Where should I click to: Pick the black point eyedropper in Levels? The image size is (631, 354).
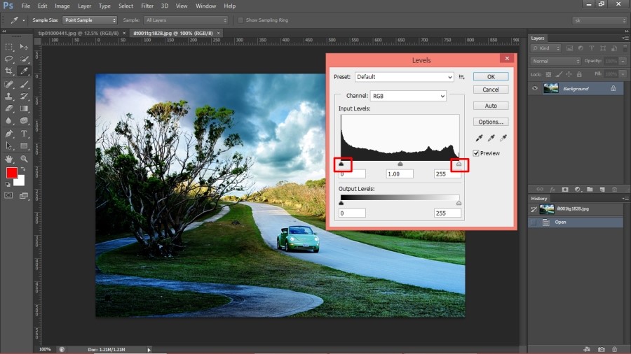click(x=479, y=138)
